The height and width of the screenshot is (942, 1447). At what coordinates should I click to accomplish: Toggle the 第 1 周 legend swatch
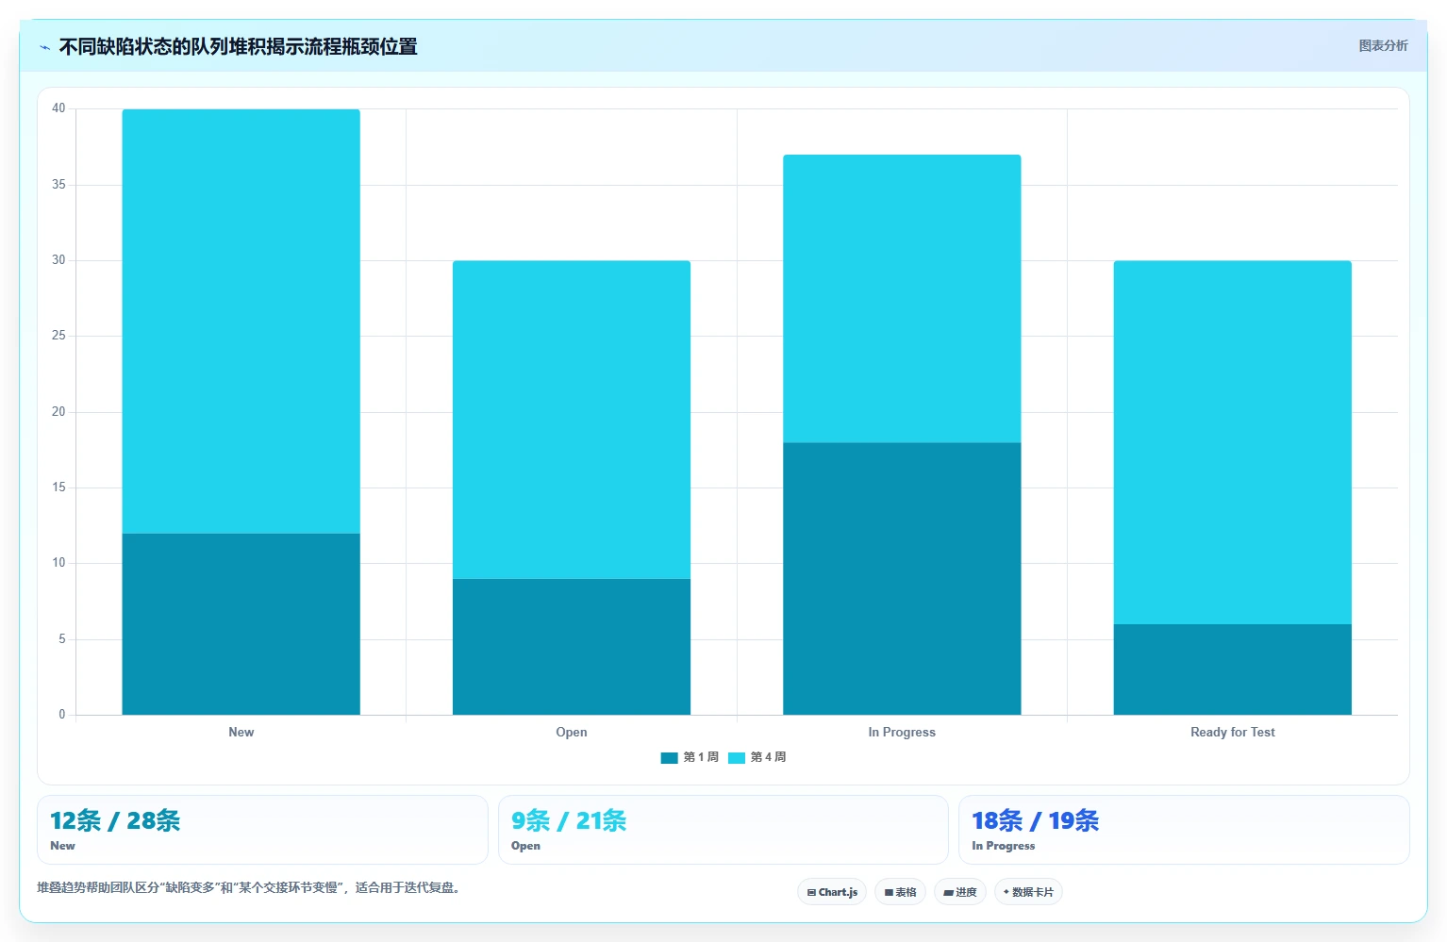[x=670, y=757]
